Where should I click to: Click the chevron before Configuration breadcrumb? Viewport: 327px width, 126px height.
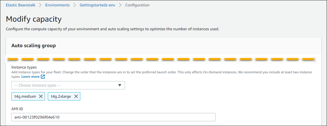tap(121, 5)
